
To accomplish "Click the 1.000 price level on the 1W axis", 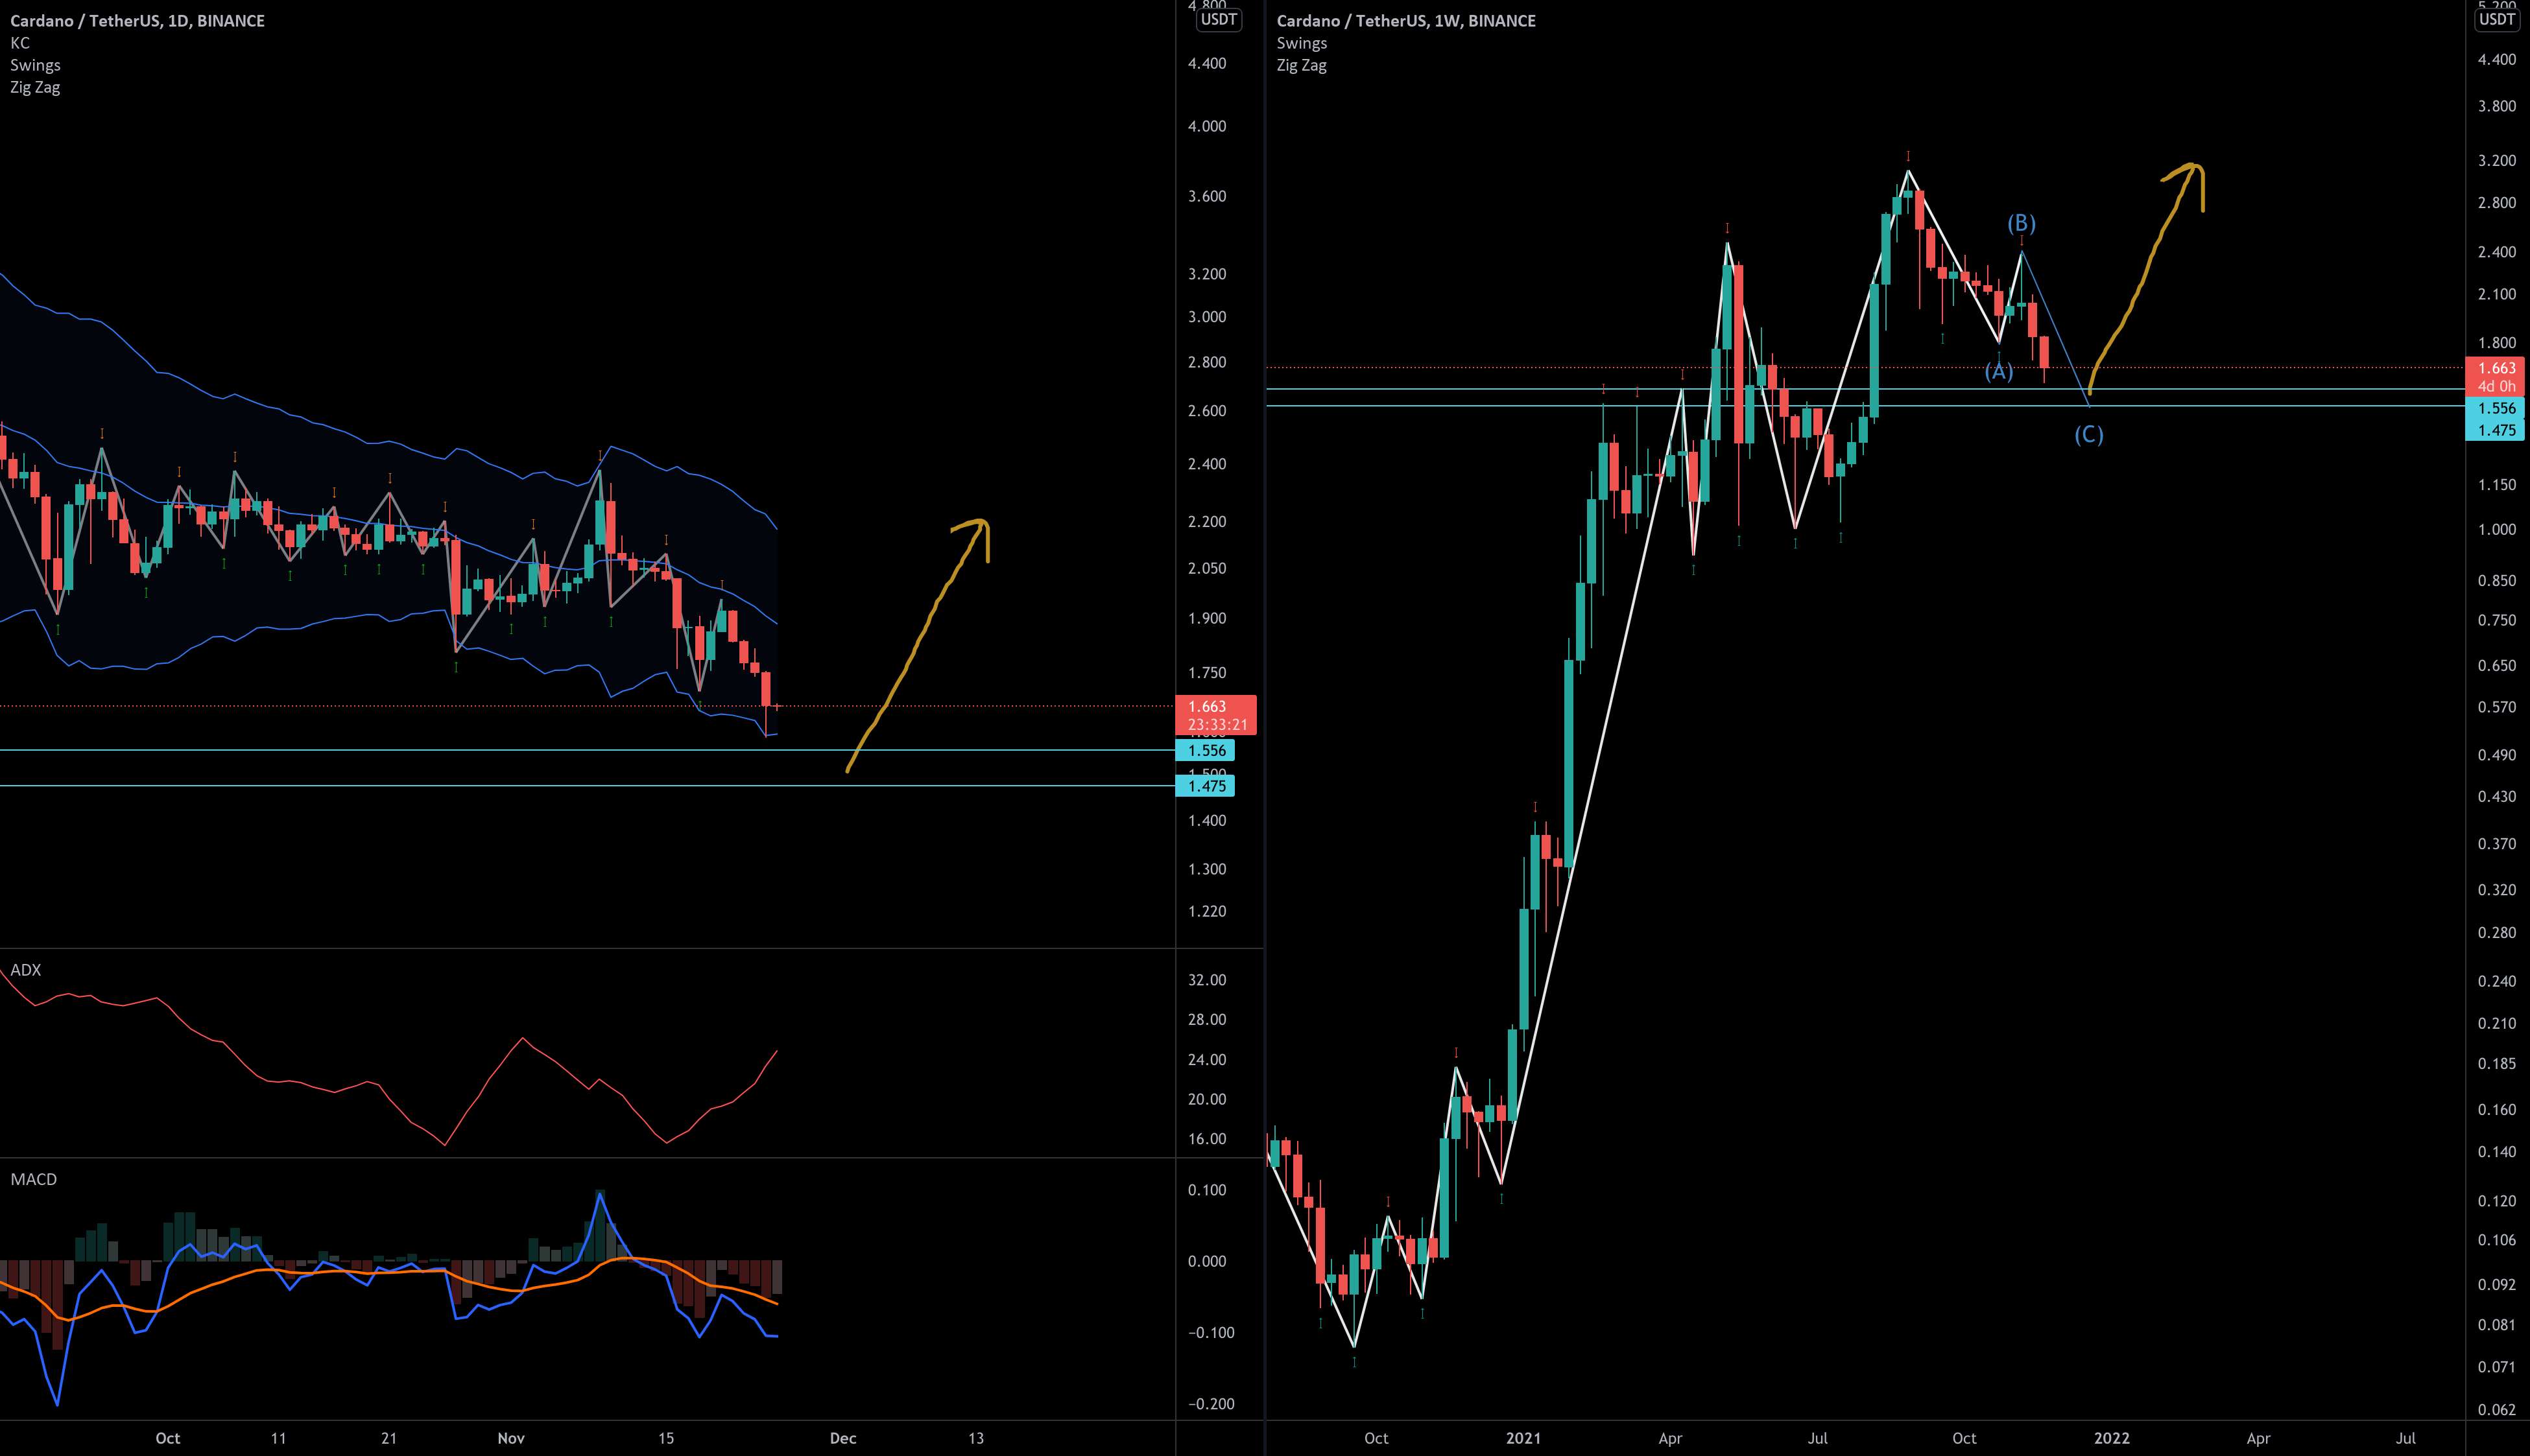I will (x=2496, y=530).
